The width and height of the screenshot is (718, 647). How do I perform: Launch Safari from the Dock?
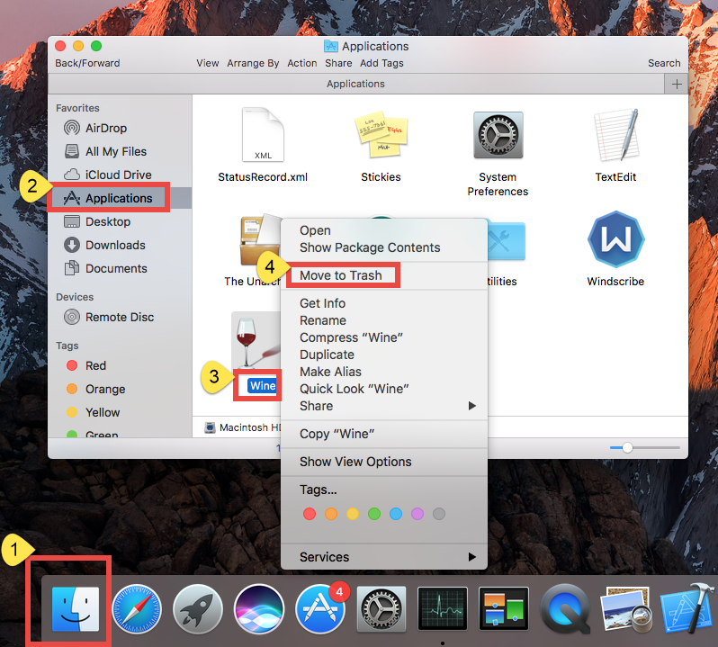tap(137, 609)
